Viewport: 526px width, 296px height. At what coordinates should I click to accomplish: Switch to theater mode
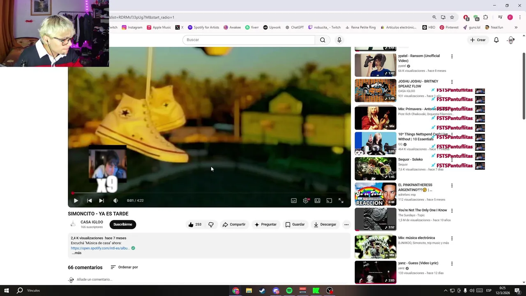coord(317,201)
